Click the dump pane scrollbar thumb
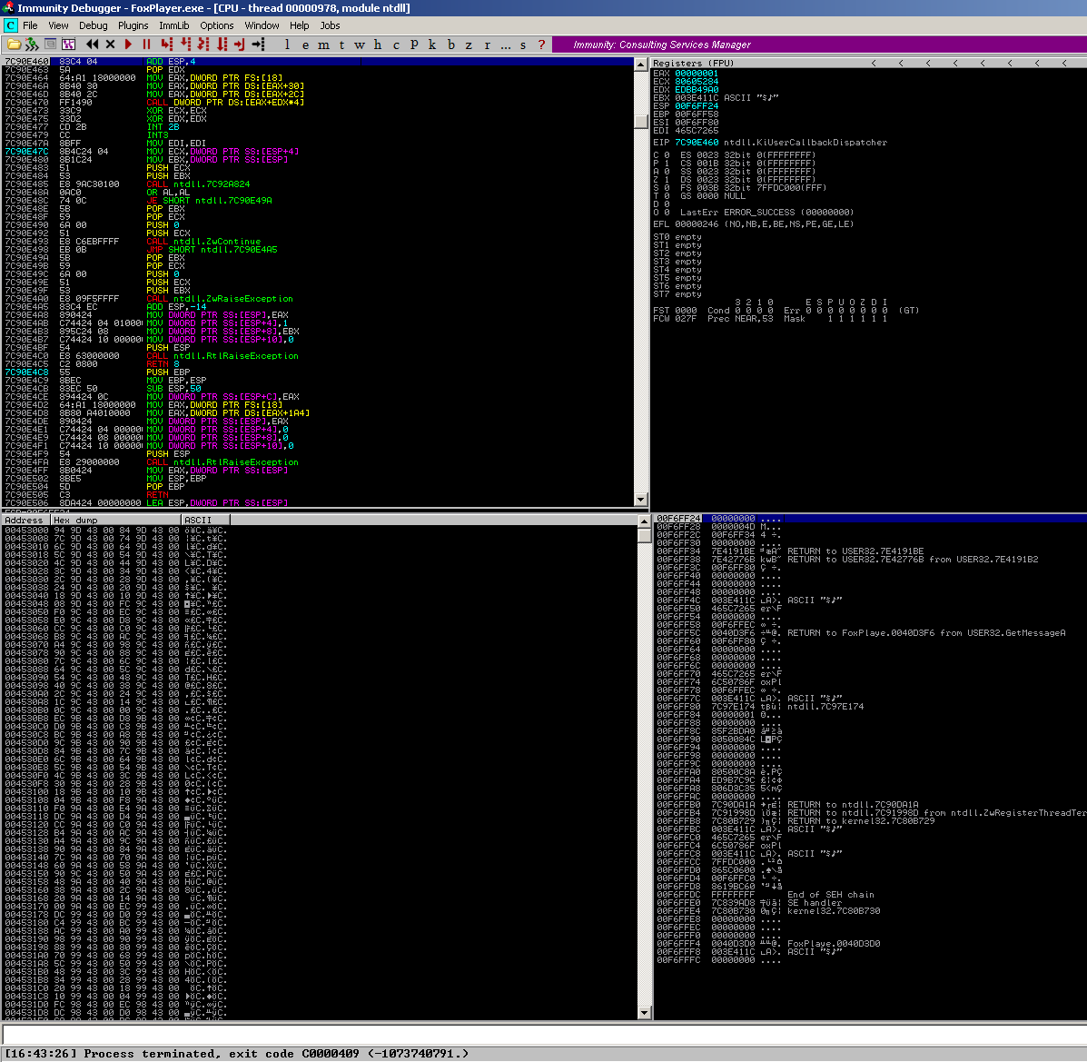This screenshot has width=1087, height=1062. 644,535
